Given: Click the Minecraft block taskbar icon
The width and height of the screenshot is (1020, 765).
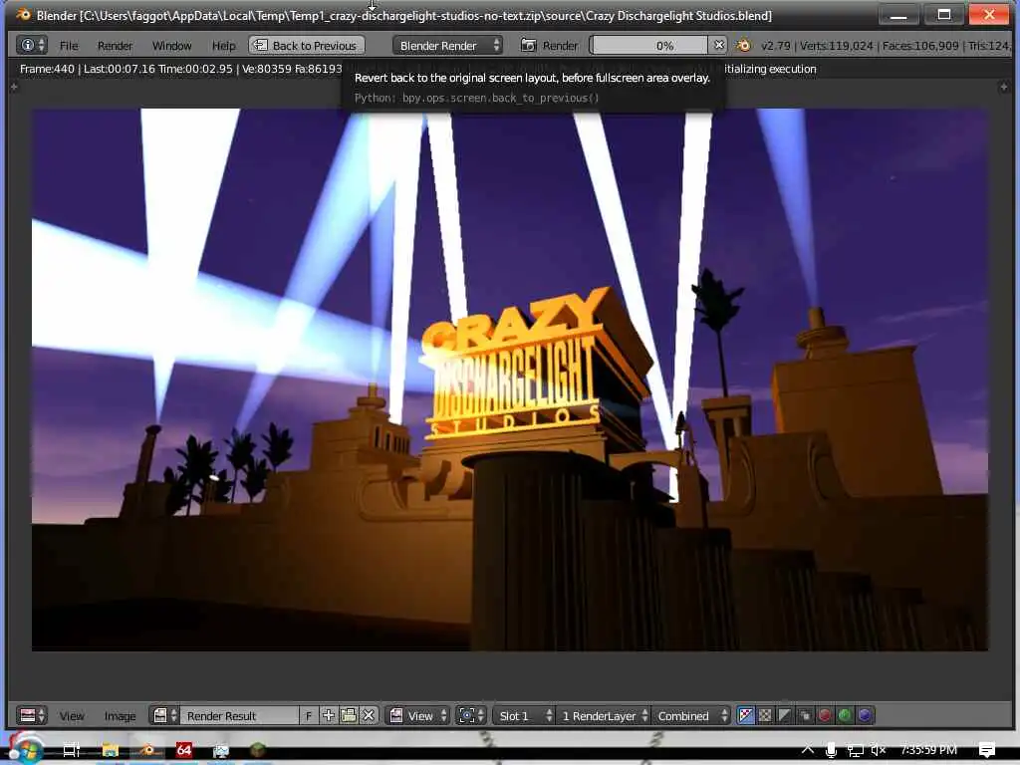Looking at the screenshot, I should click(x=258, y=750).
